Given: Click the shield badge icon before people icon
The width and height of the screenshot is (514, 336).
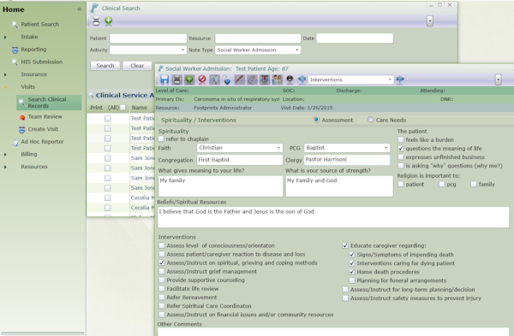Looking at the screenshot, I should [265, 80].
